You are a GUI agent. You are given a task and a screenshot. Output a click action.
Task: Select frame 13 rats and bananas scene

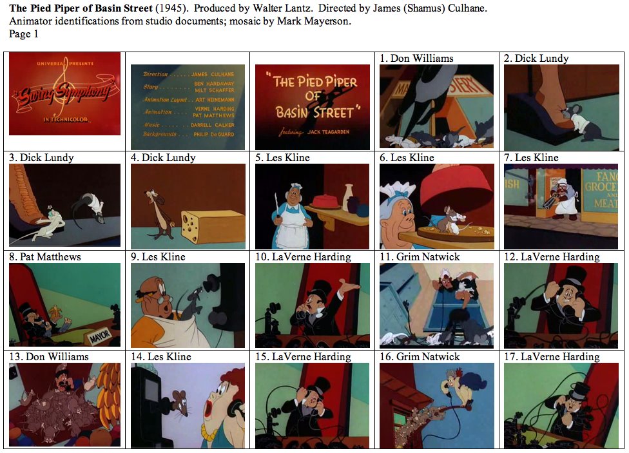(64, 405)
